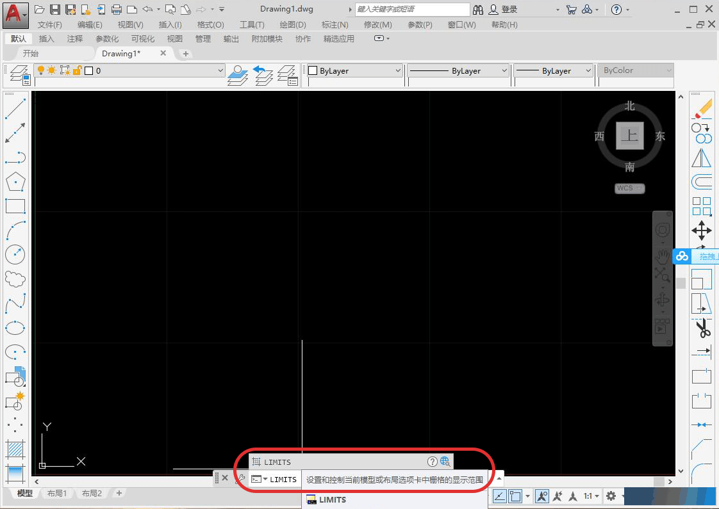The image size is (719, 509).
Task: Select the Line draw tool
Action: 15,109
